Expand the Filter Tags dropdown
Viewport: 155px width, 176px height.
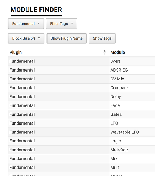[x=62, y=24]
